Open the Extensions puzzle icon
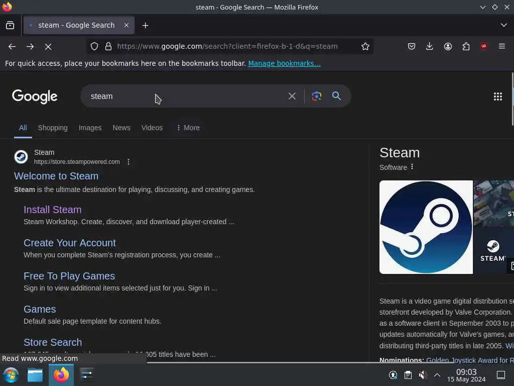514x386 pixels. pos(466,46)
